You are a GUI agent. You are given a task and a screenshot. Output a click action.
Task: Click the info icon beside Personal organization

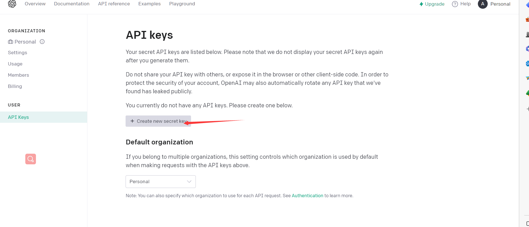tap(42, 42)
